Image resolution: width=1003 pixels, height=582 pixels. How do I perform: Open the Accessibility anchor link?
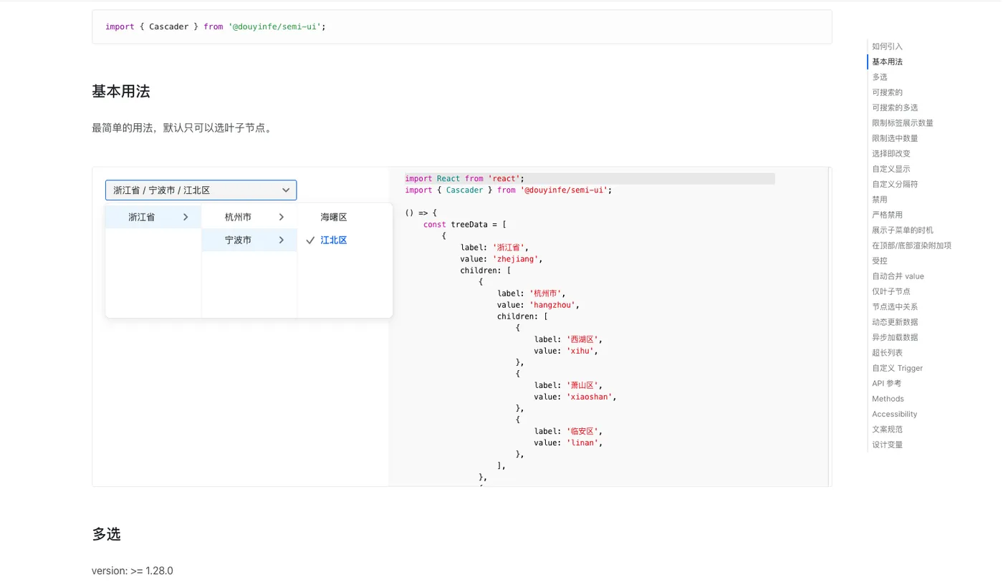pos(894,414)
